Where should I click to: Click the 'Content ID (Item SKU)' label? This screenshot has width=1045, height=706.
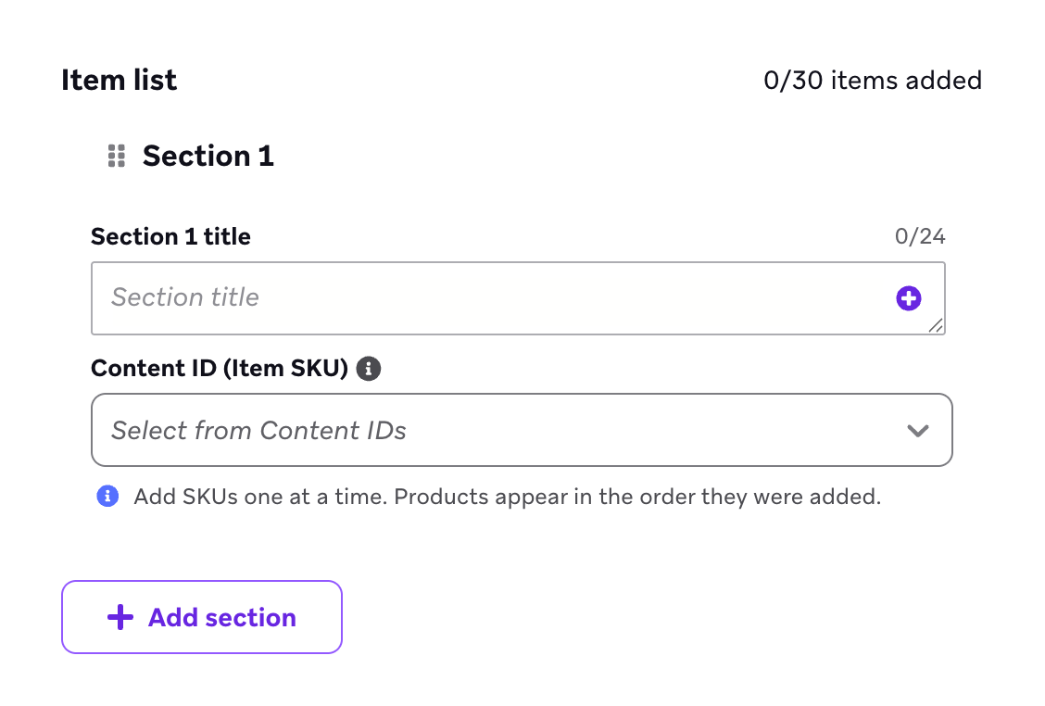click(219, 369)
